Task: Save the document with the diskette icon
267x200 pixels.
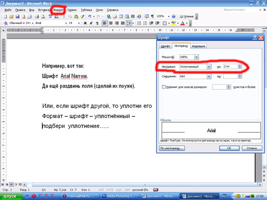Action: coord(17,16)
